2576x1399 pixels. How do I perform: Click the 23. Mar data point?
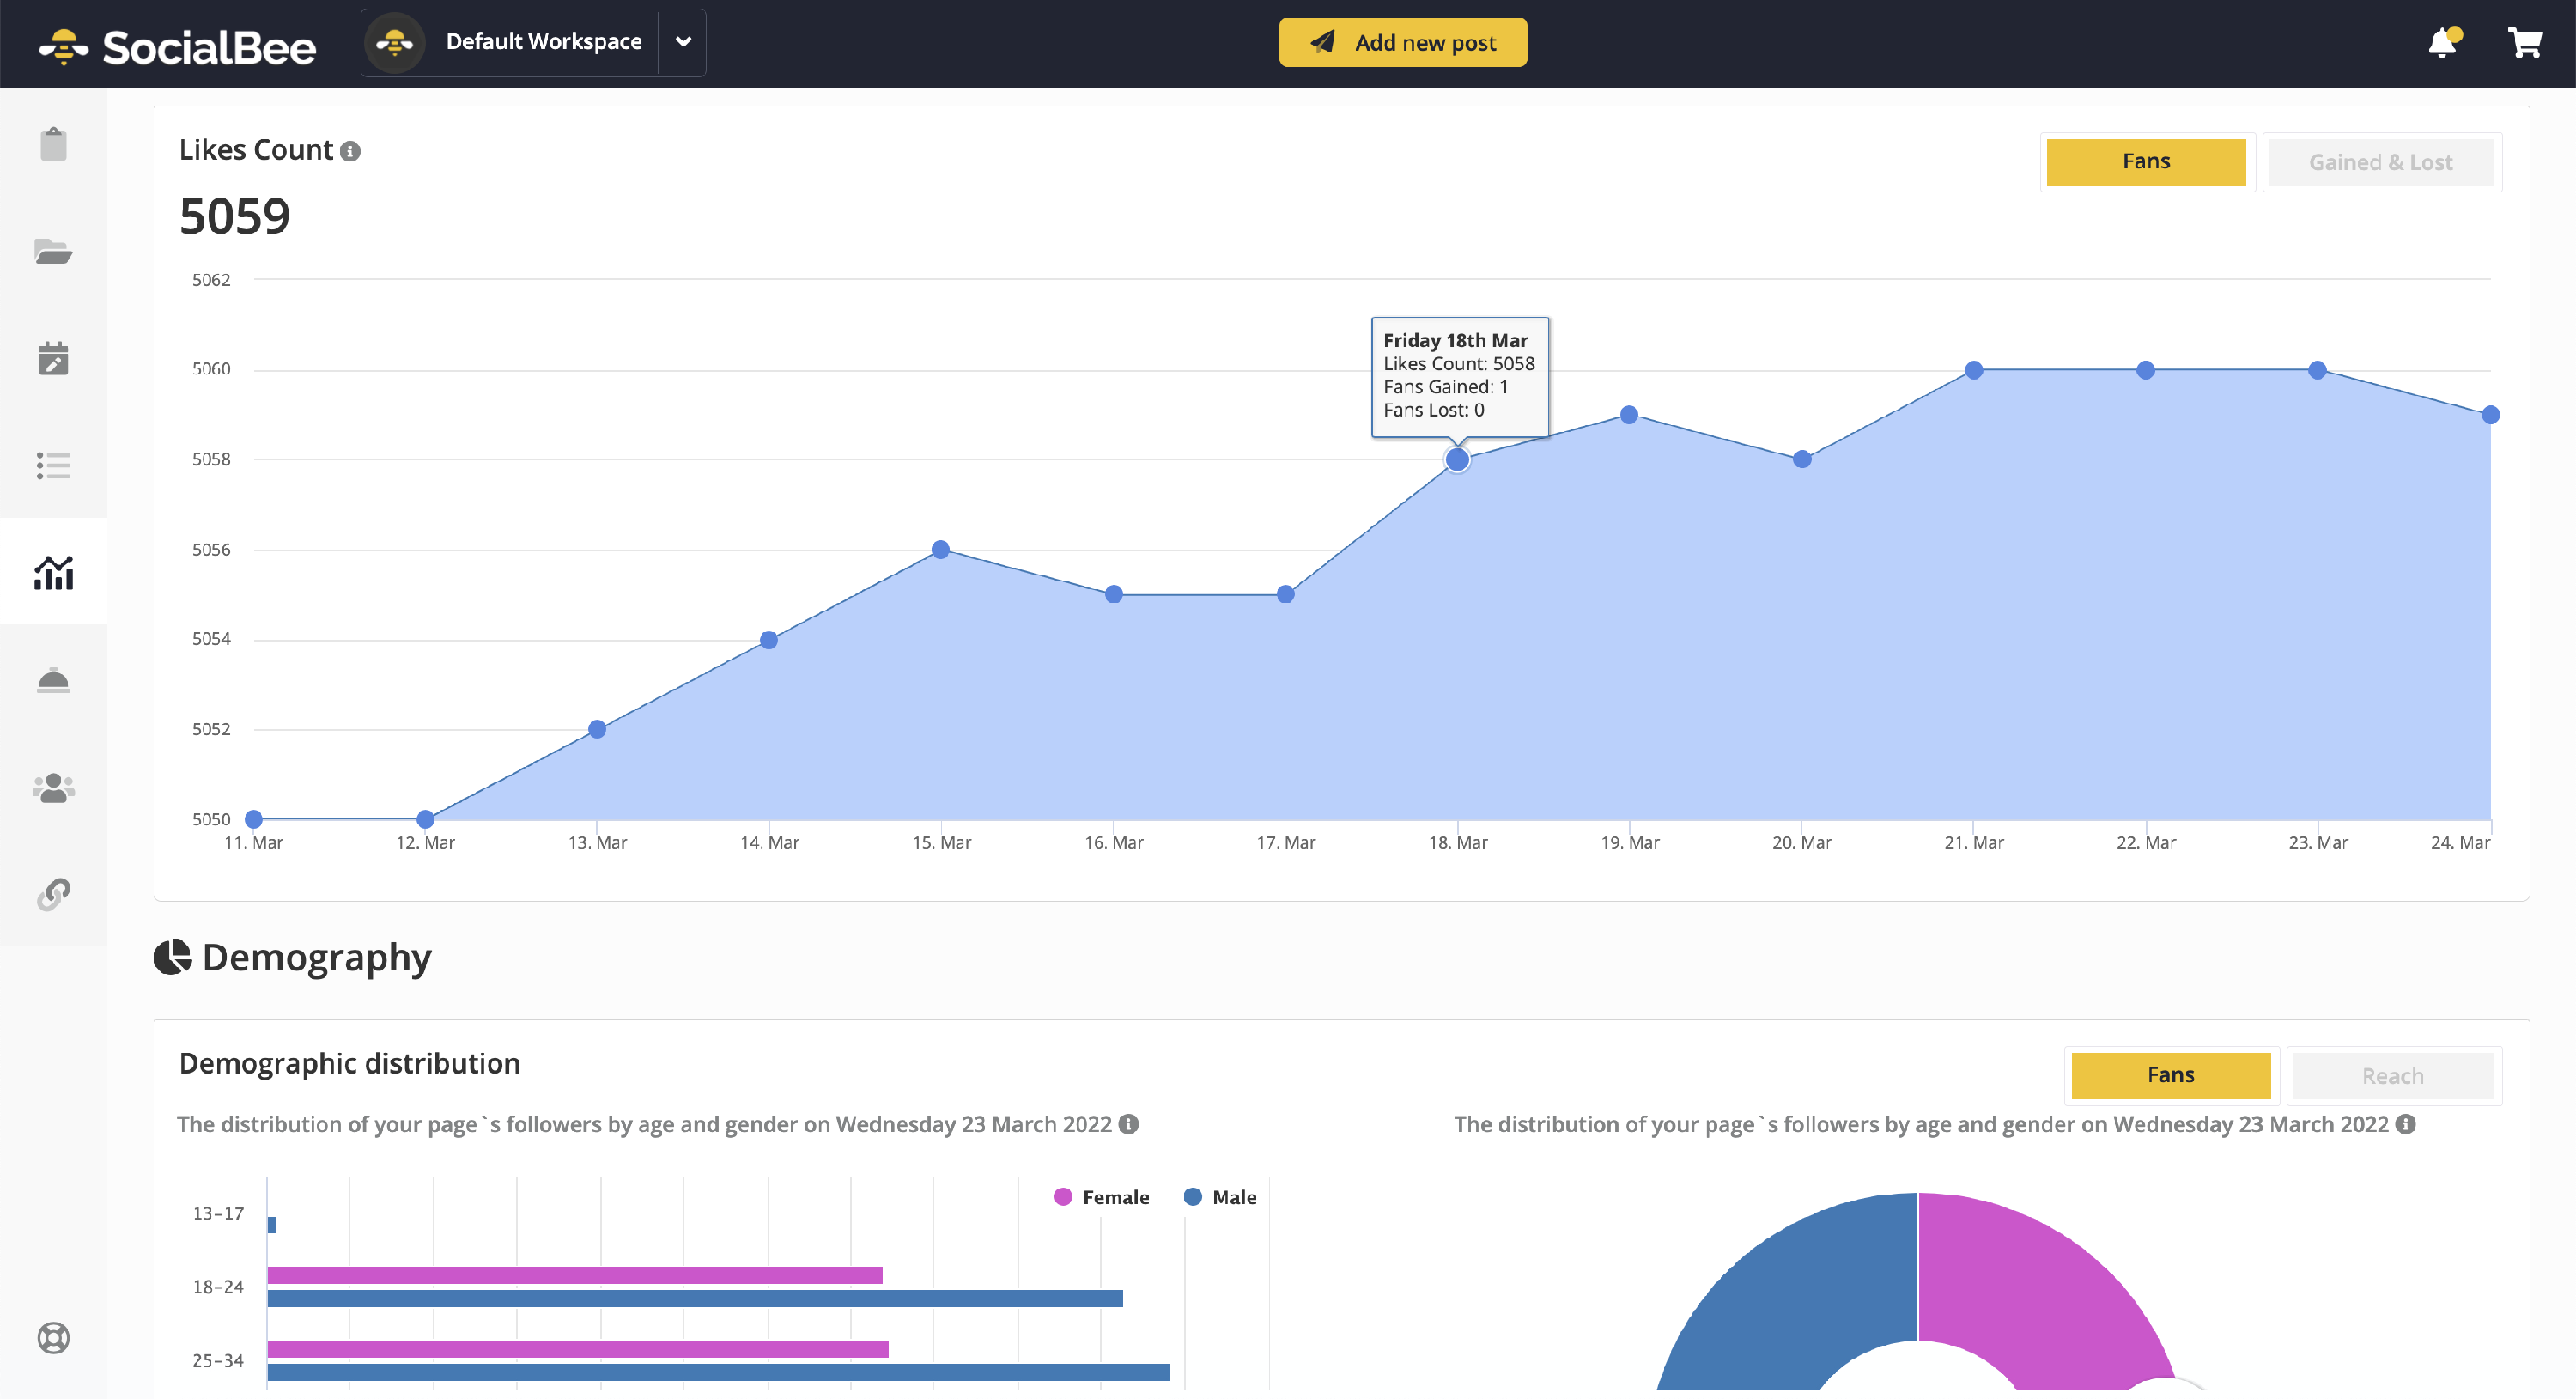pyautogui.click(x=2318, y=370)
